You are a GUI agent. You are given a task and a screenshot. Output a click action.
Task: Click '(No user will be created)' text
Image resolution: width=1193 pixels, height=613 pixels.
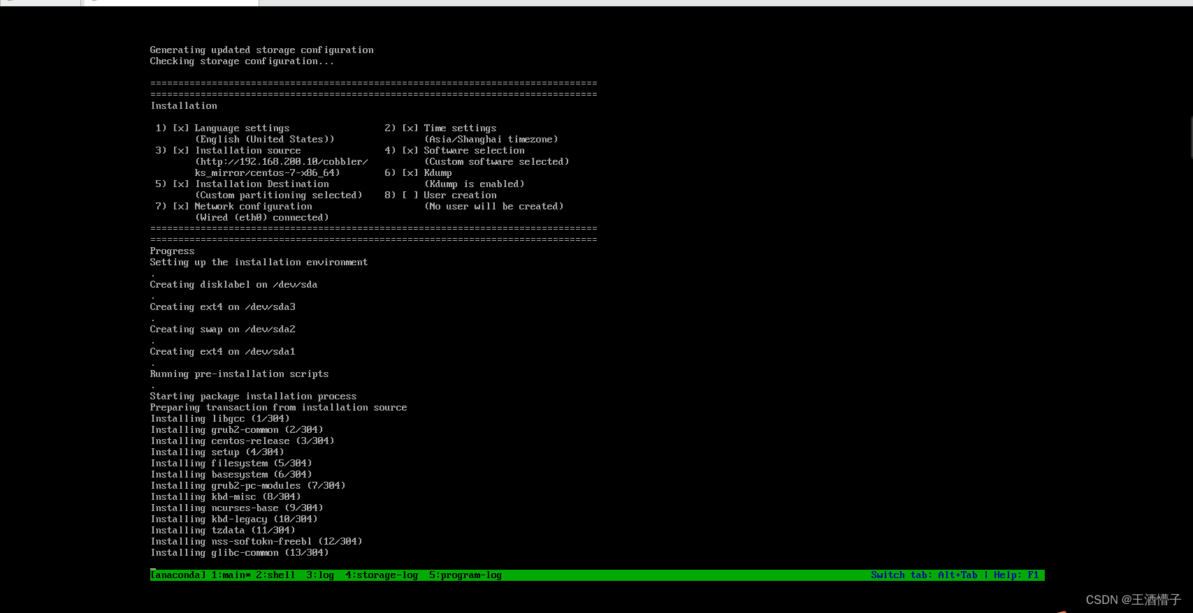493,207
